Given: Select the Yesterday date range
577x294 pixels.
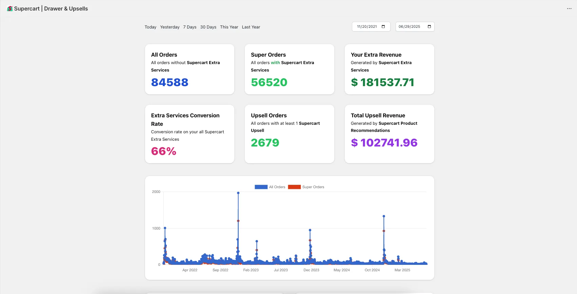Looking at the screenshot, I should 170,27.
